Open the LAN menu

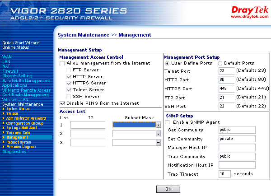coord(6,61)
